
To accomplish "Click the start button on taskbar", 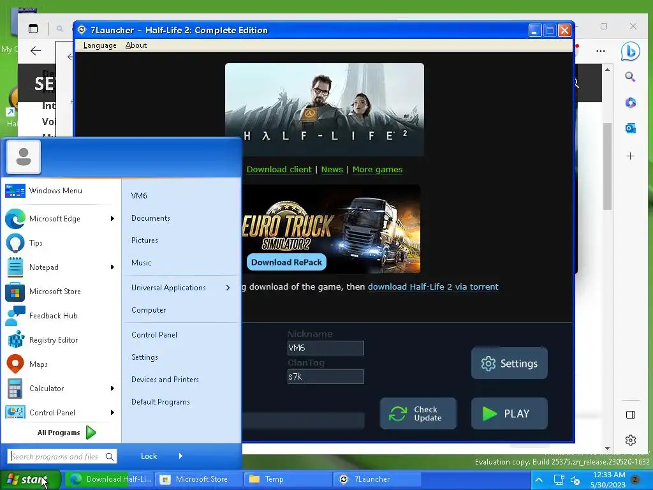I will point(31,480).
